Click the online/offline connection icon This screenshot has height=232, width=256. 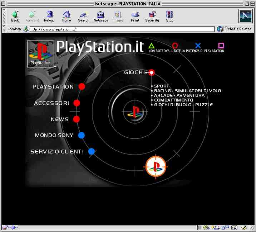pyautogui.click(x=13, y=227)
